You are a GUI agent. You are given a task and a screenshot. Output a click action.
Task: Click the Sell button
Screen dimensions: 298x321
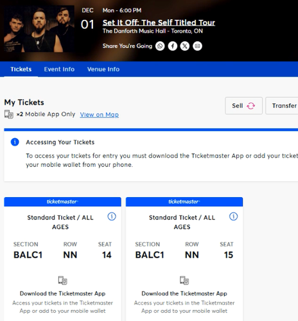pos(243,106)
